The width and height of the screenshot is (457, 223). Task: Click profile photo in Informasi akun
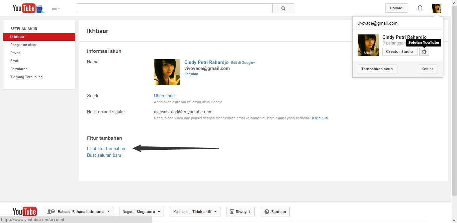coord(167,72)
